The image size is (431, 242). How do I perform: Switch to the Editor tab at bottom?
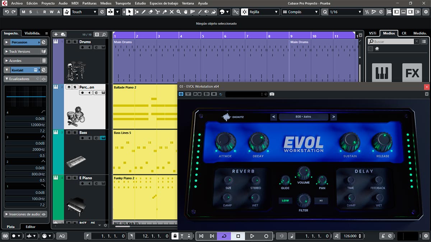coord(31,227)
